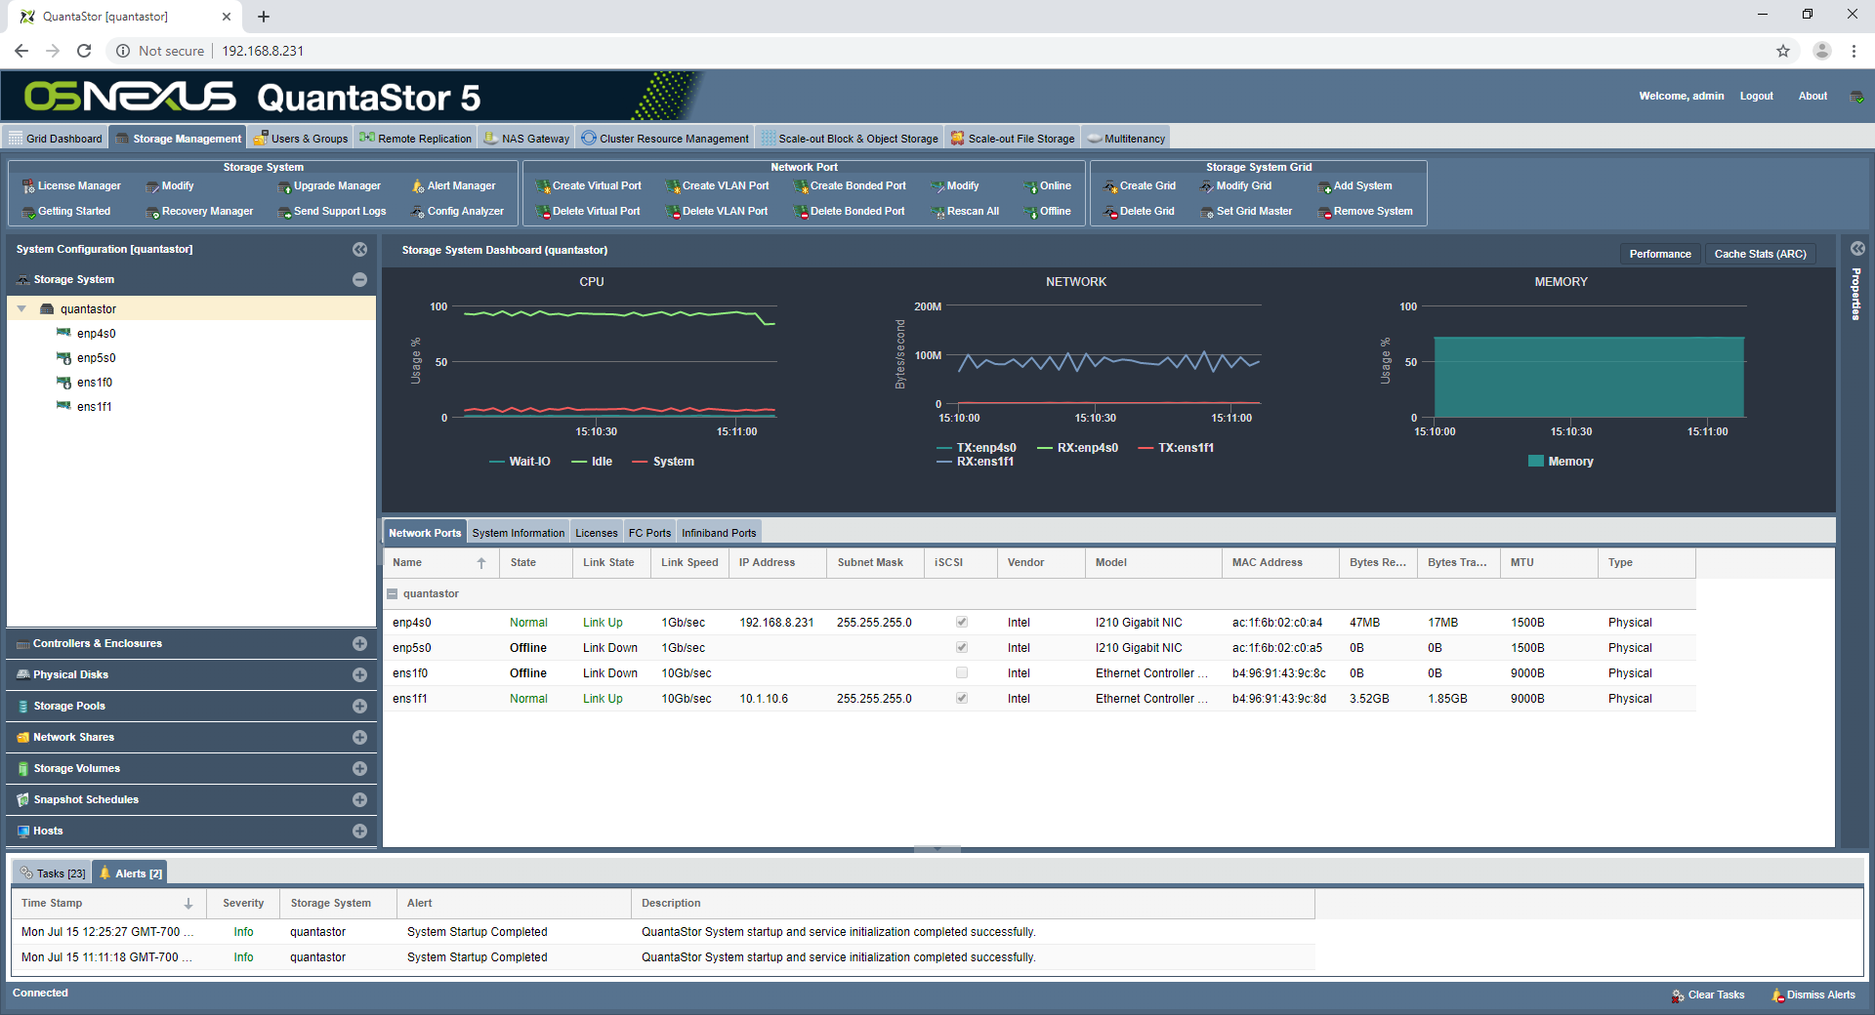Open Remote Replication tab
1875x1015 pixels.
coord(415,138)
